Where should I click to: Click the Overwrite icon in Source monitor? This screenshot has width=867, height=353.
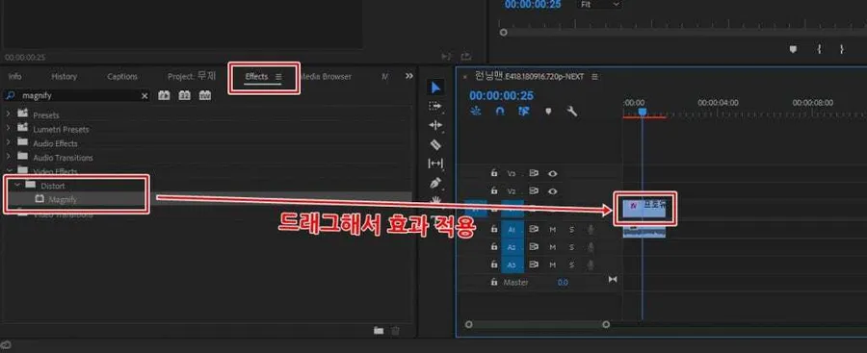point(466,57)
